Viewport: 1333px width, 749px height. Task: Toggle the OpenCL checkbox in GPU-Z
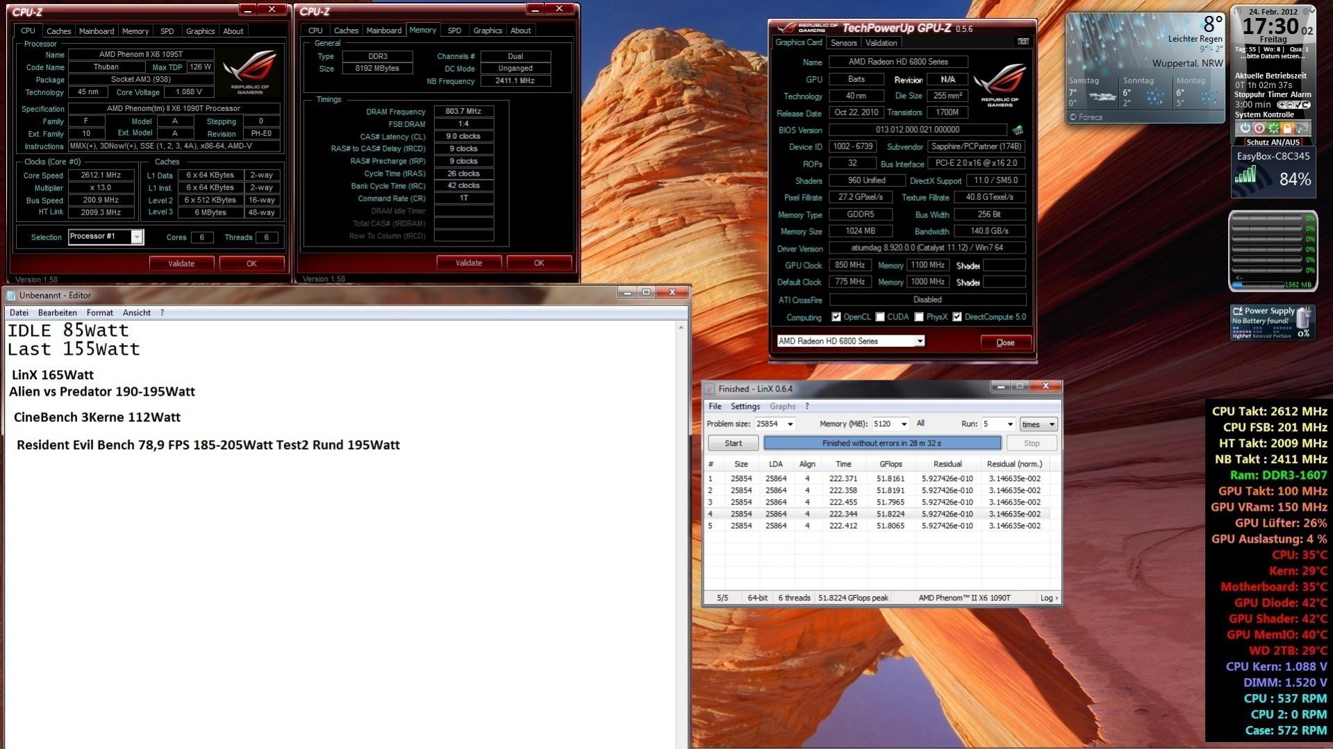coord(836,317)
